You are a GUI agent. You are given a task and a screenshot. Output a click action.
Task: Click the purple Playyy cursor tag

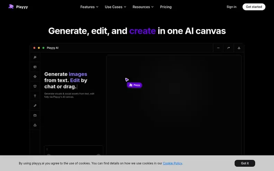[134, 85]
